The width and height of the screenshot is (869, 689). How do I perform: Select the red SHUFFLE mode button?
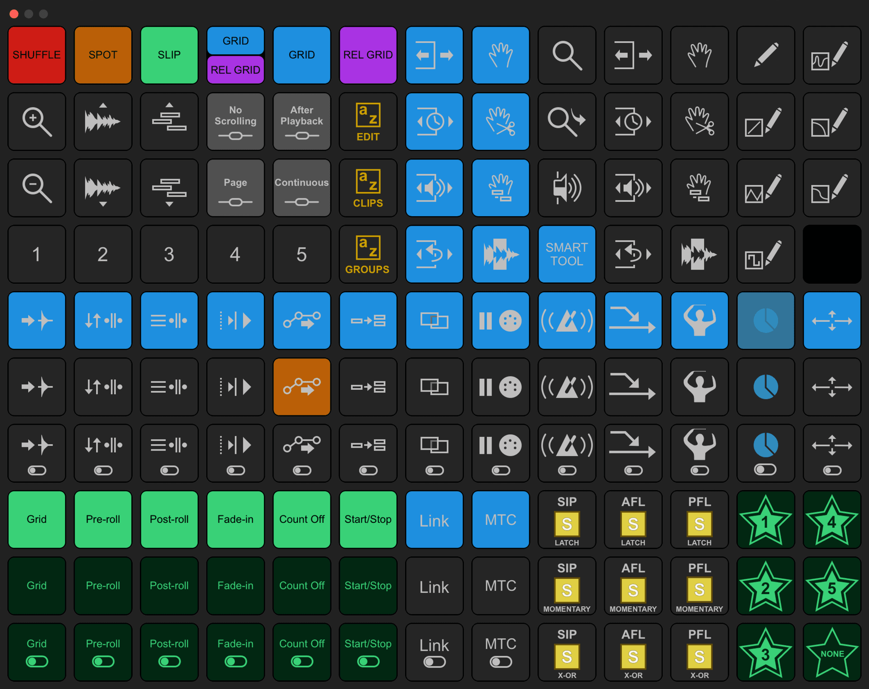click(x=37, y=55)
